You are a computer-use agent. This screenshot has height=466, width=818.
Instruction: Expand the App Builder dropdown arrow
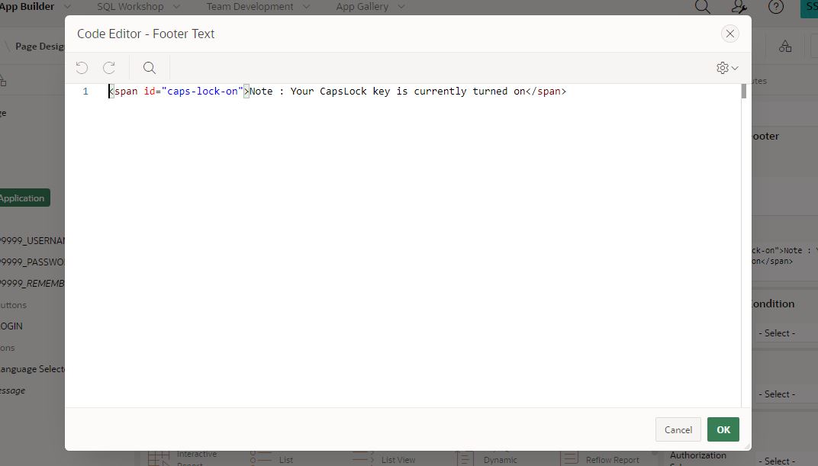point(67,7)
